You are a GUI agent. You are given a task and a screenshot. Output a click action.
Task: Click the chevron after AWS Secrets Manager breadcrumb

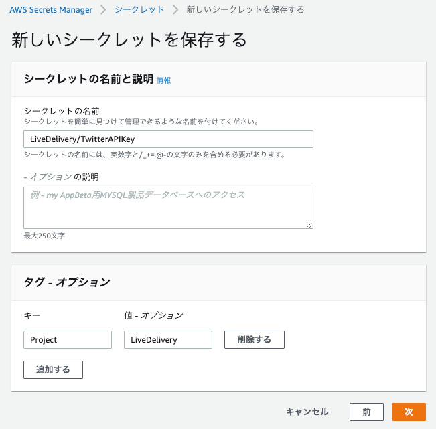103,10
